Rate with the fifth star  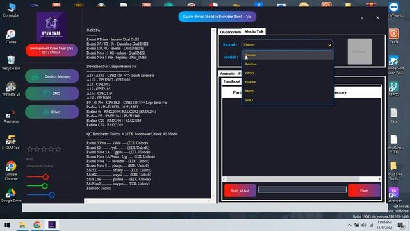58,149
